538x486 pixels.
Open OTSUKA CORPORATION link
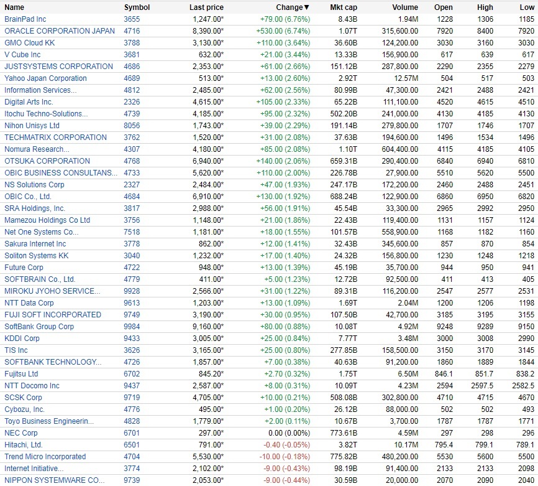(47, 161)
